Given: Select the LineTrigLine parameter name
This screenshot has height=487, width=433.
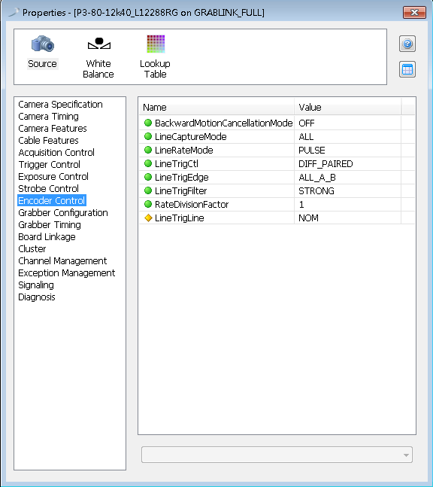Looking at the screenshot, I should [x=180, y=218].
